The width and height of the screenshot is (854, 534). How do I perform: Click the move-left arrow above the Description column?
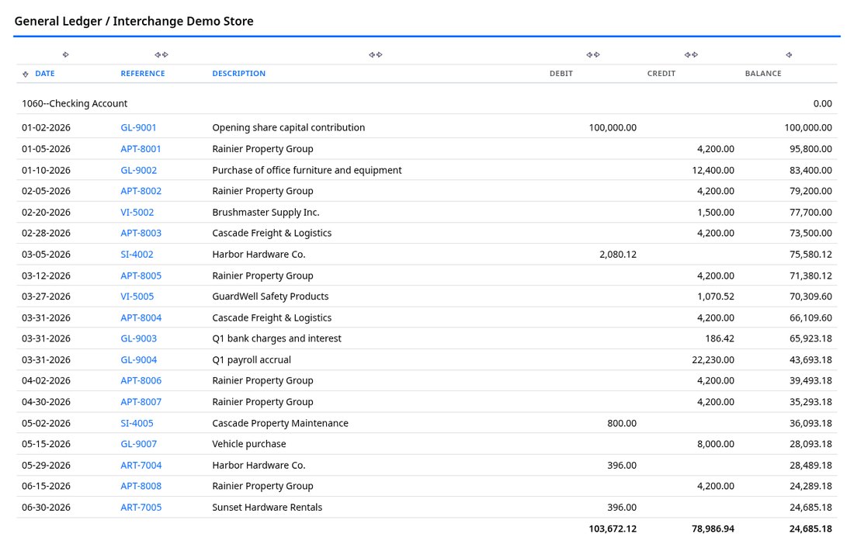pos(371,54)
